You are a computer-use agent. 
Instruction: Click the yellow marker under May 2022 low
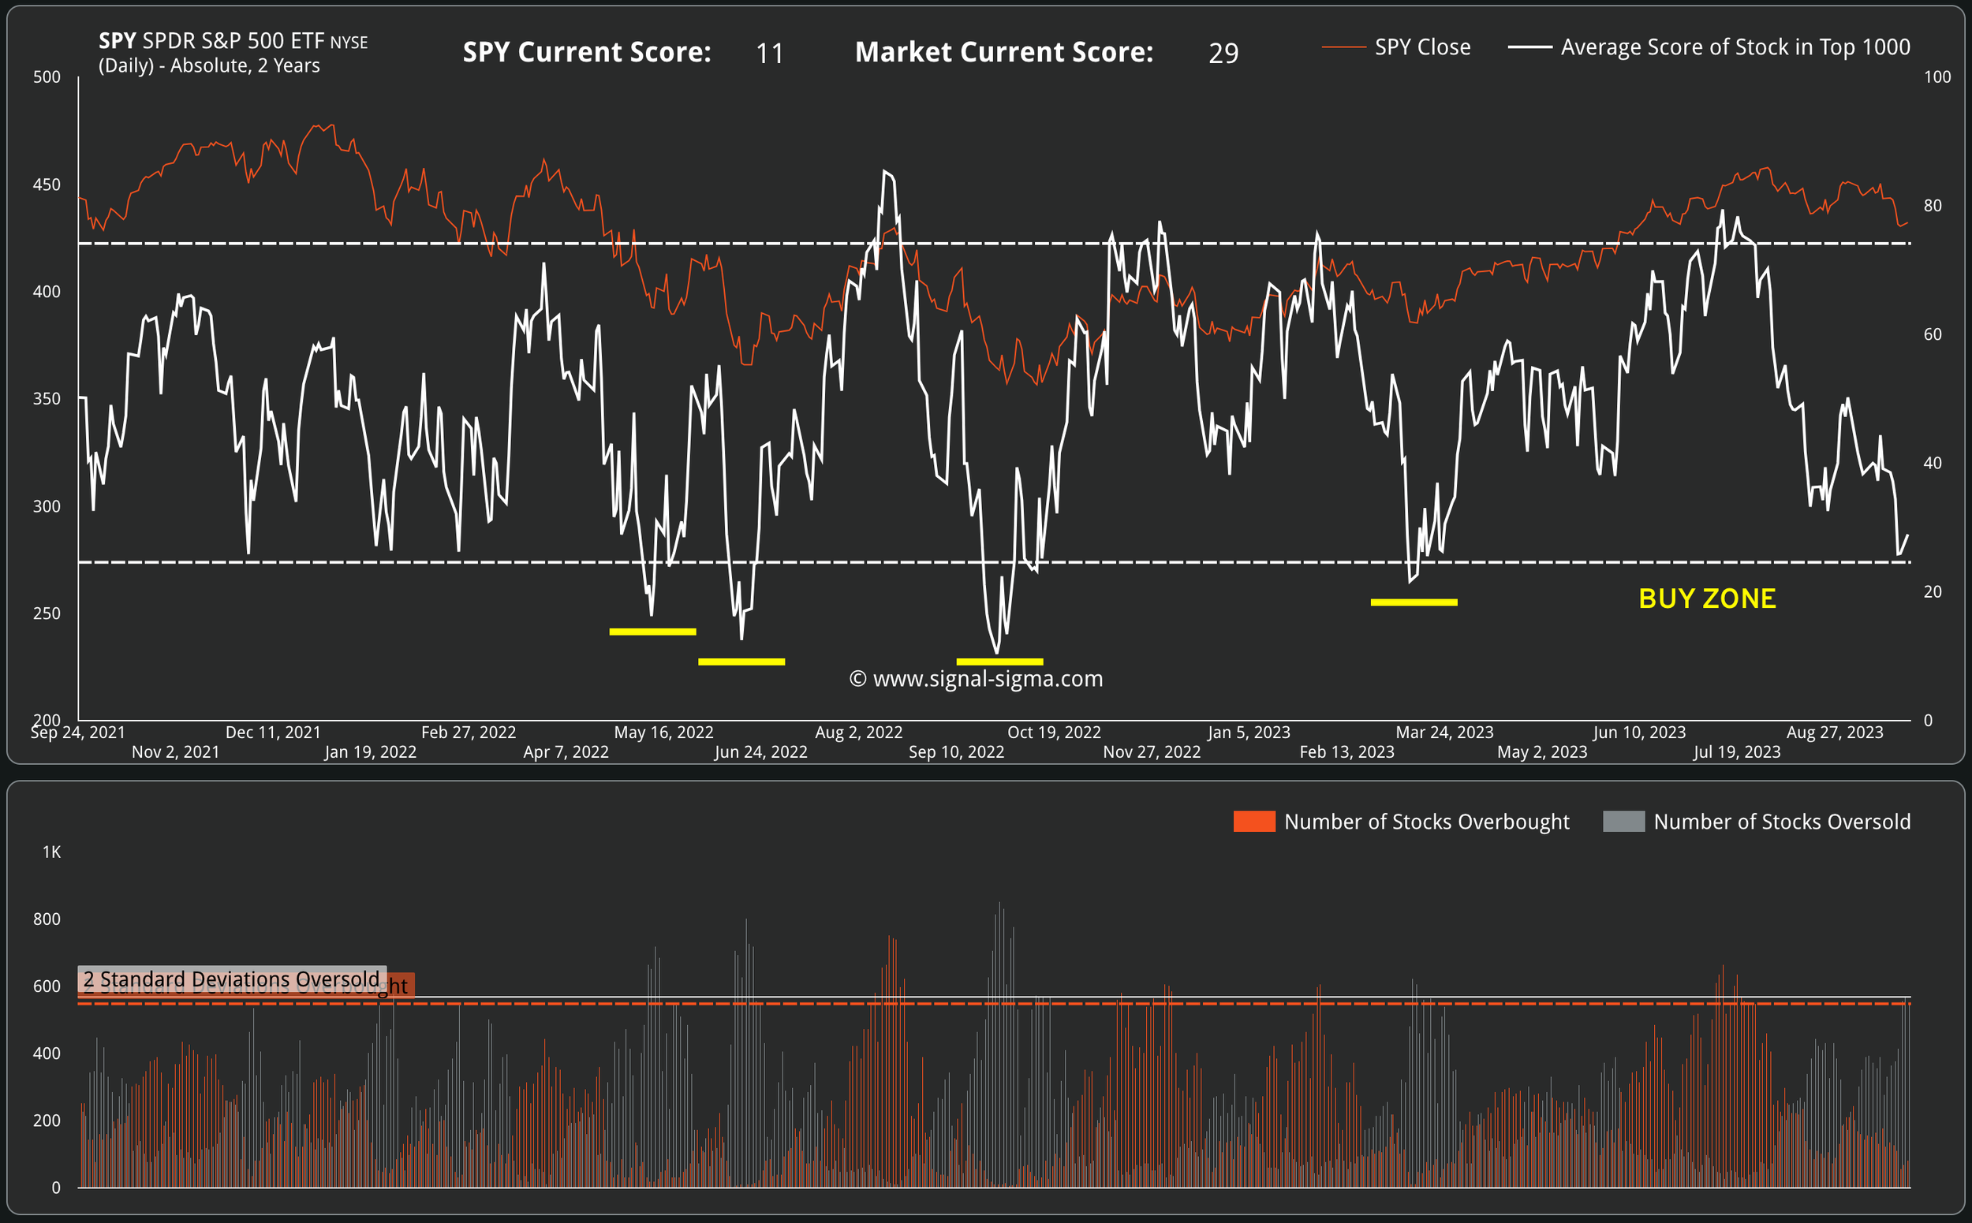(652, 632)
